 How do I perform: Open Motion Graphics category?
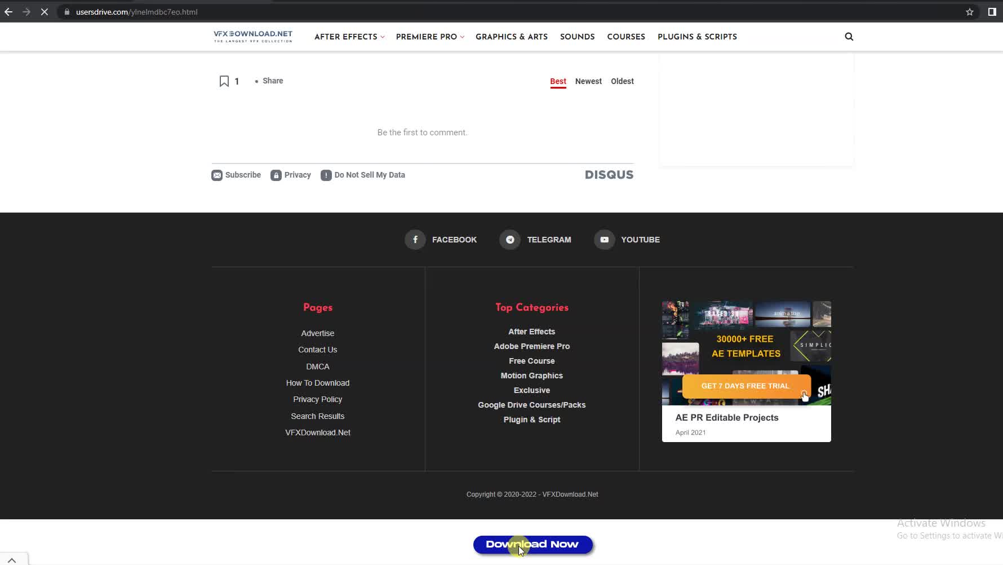532,376
